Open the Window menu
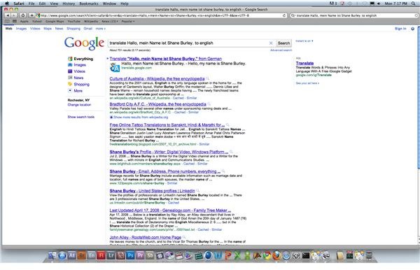 [x=110, y=3]
